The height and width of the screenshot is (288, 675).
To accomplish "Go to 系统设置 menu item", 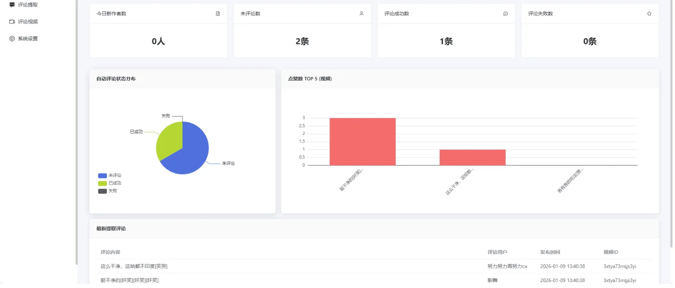I will tap(28, 38).
